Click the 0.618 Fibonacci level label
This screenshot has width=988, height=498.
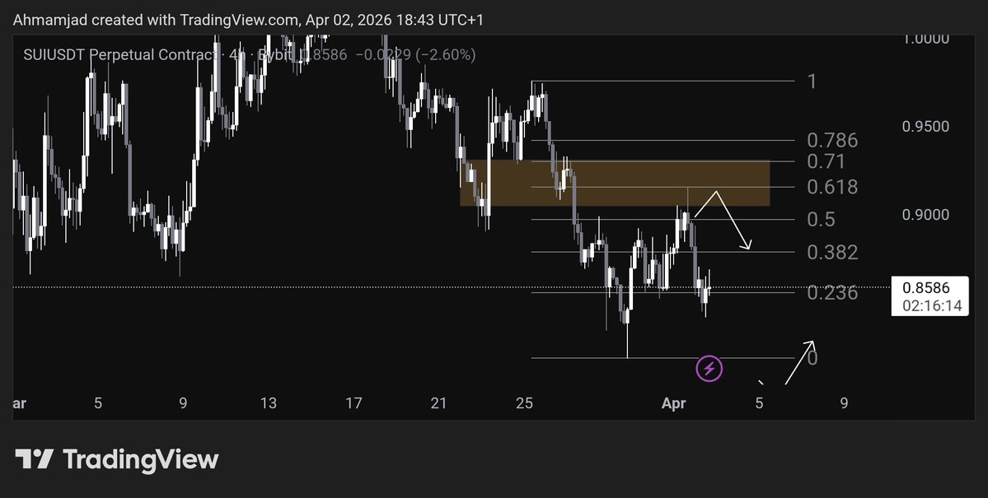831,187
